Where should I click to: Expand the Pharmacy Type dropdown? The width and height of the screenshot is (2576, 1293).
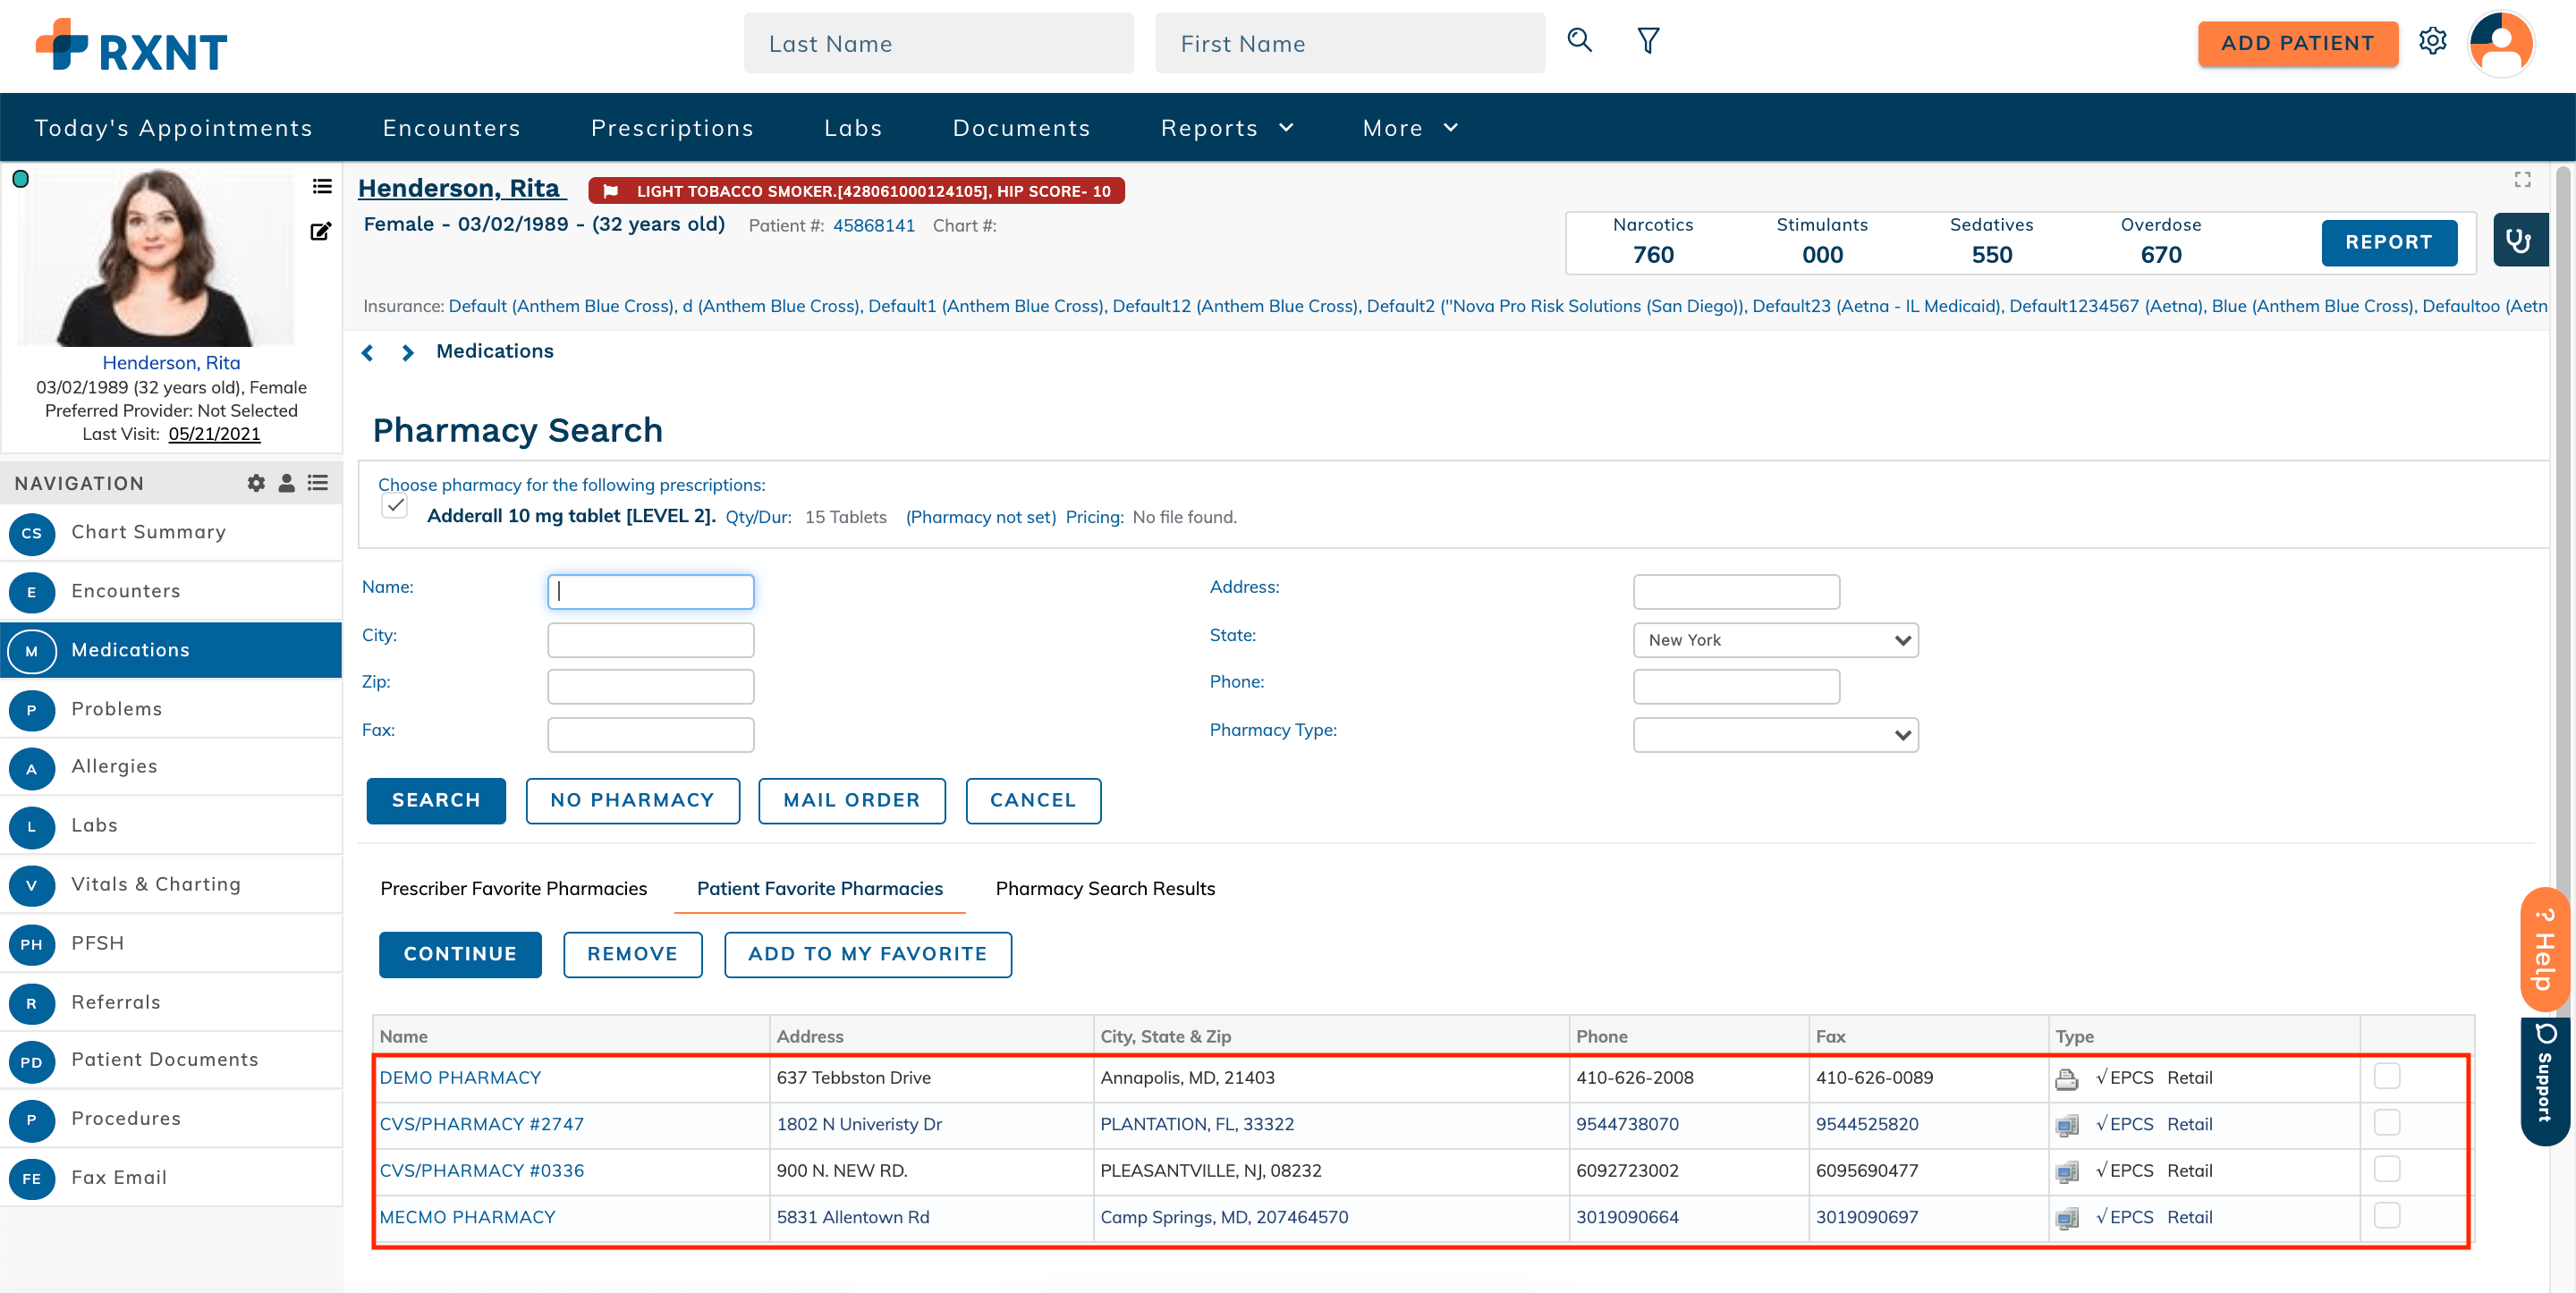coord(1775,735)
